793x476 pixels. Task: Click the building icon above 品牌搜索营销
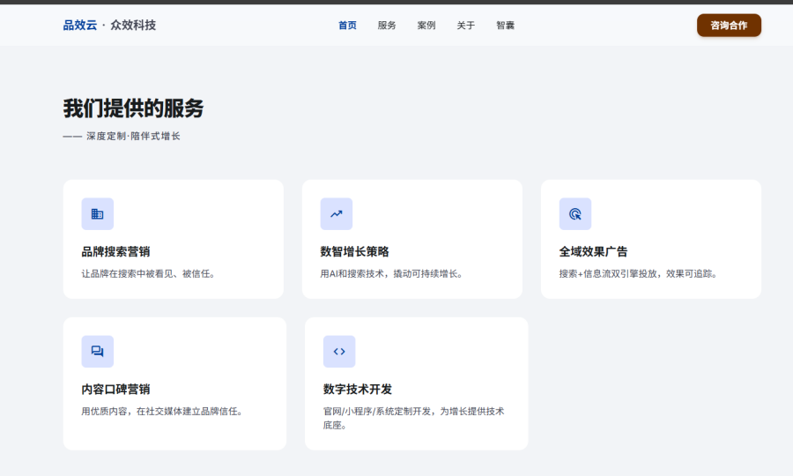coord(97,214)
